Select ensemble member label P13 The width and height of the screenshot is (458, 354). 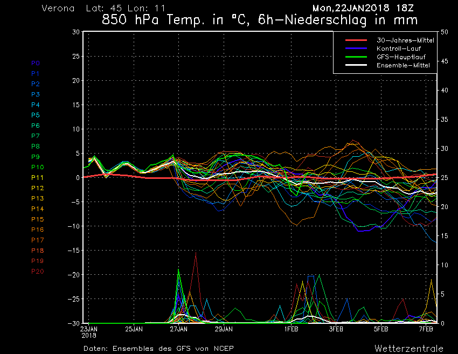pos(38,198)
